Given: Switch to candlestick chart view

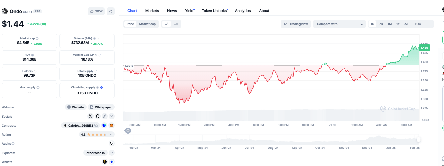Looking at the screenshot, I should pyautogui.click(x=176, y=24).
